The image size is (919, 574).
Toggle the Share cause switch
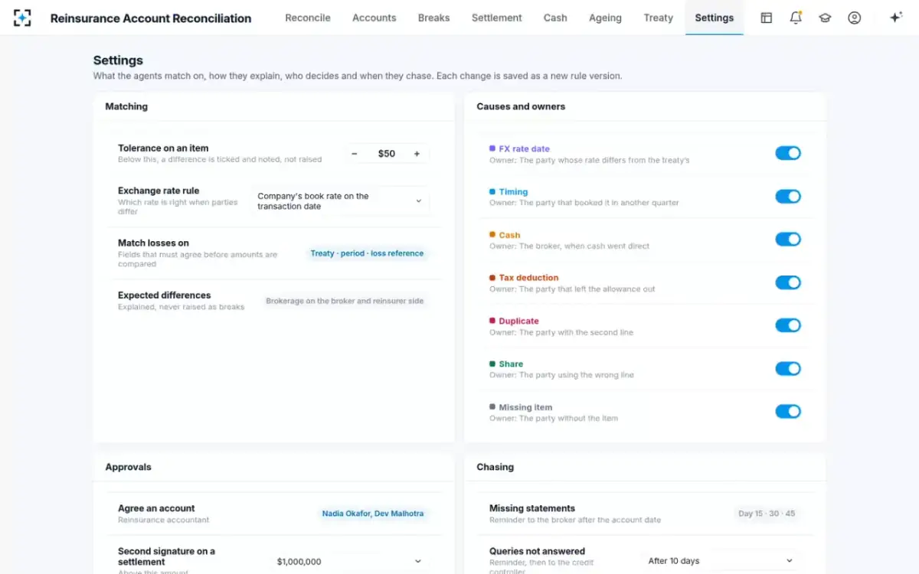pyautogui.click(x=788, y=369)
